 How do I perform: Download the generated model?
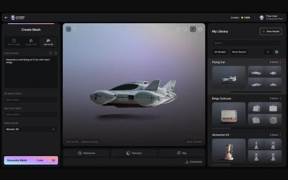coord(193,162)
